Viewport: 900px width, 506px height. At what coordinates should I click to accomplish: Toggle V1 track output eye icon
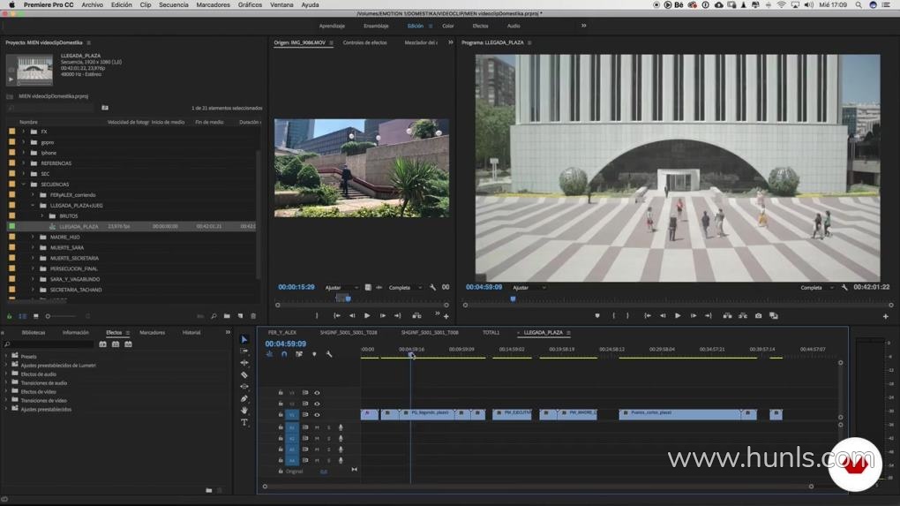point(317,415)
